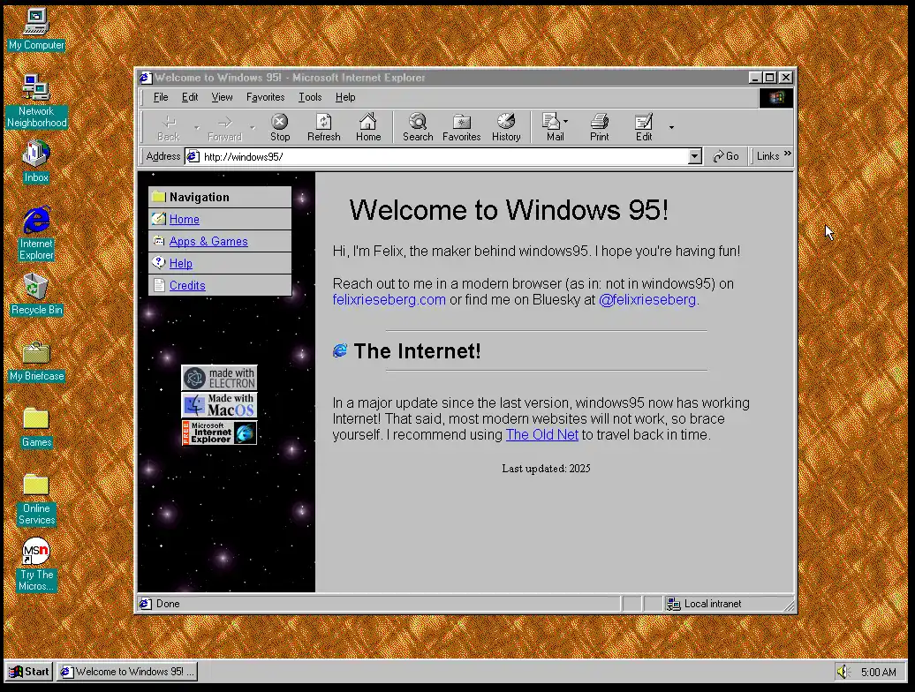The width and height of the screenshot is (915, 692).
Task: Click the Start button
Action: (x=29, y=672)
